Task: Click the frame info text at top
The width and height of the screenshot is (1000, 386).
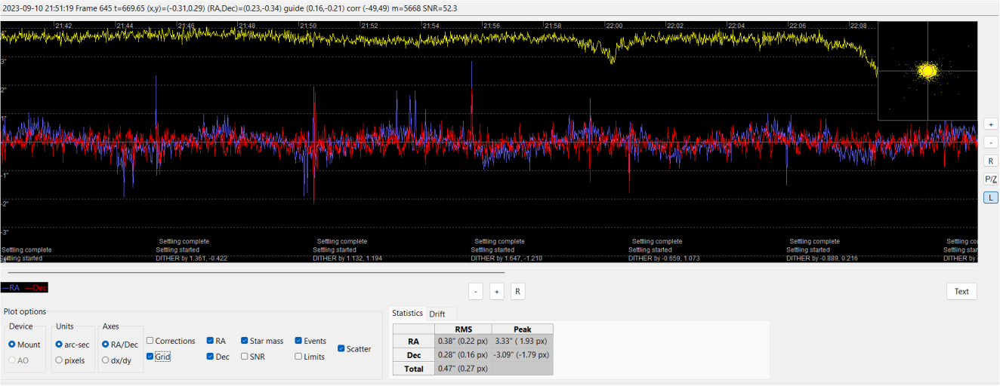Action: [229, 8]
